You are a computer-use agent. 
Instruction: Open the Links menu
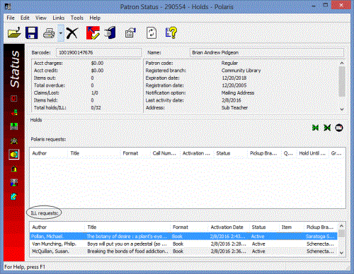59,18
